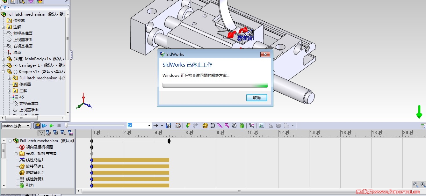
Task: Close the SldWorks 已停止工作 dialog
Action: pyautogui.click(x=265, y=54)
